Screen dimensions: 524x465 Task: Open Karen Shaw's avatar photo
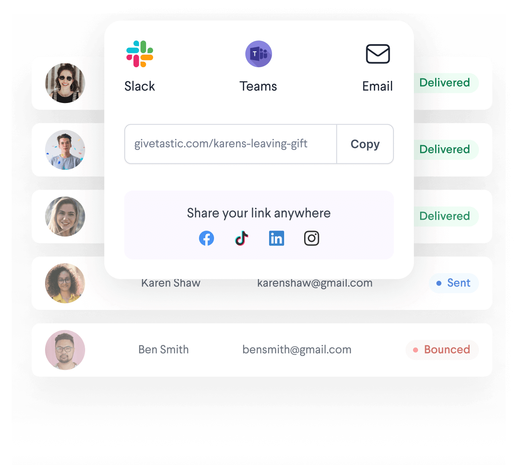(65, 283)
